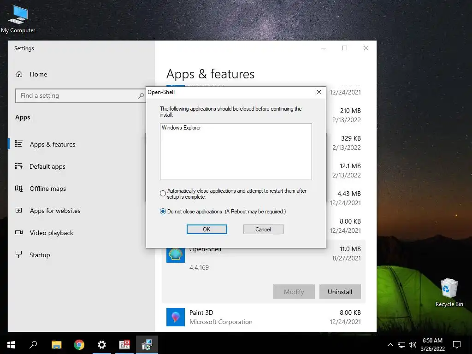Confirm the Open-Shell dialog with OK
This screenshot has width=472, height=354.
206,230
